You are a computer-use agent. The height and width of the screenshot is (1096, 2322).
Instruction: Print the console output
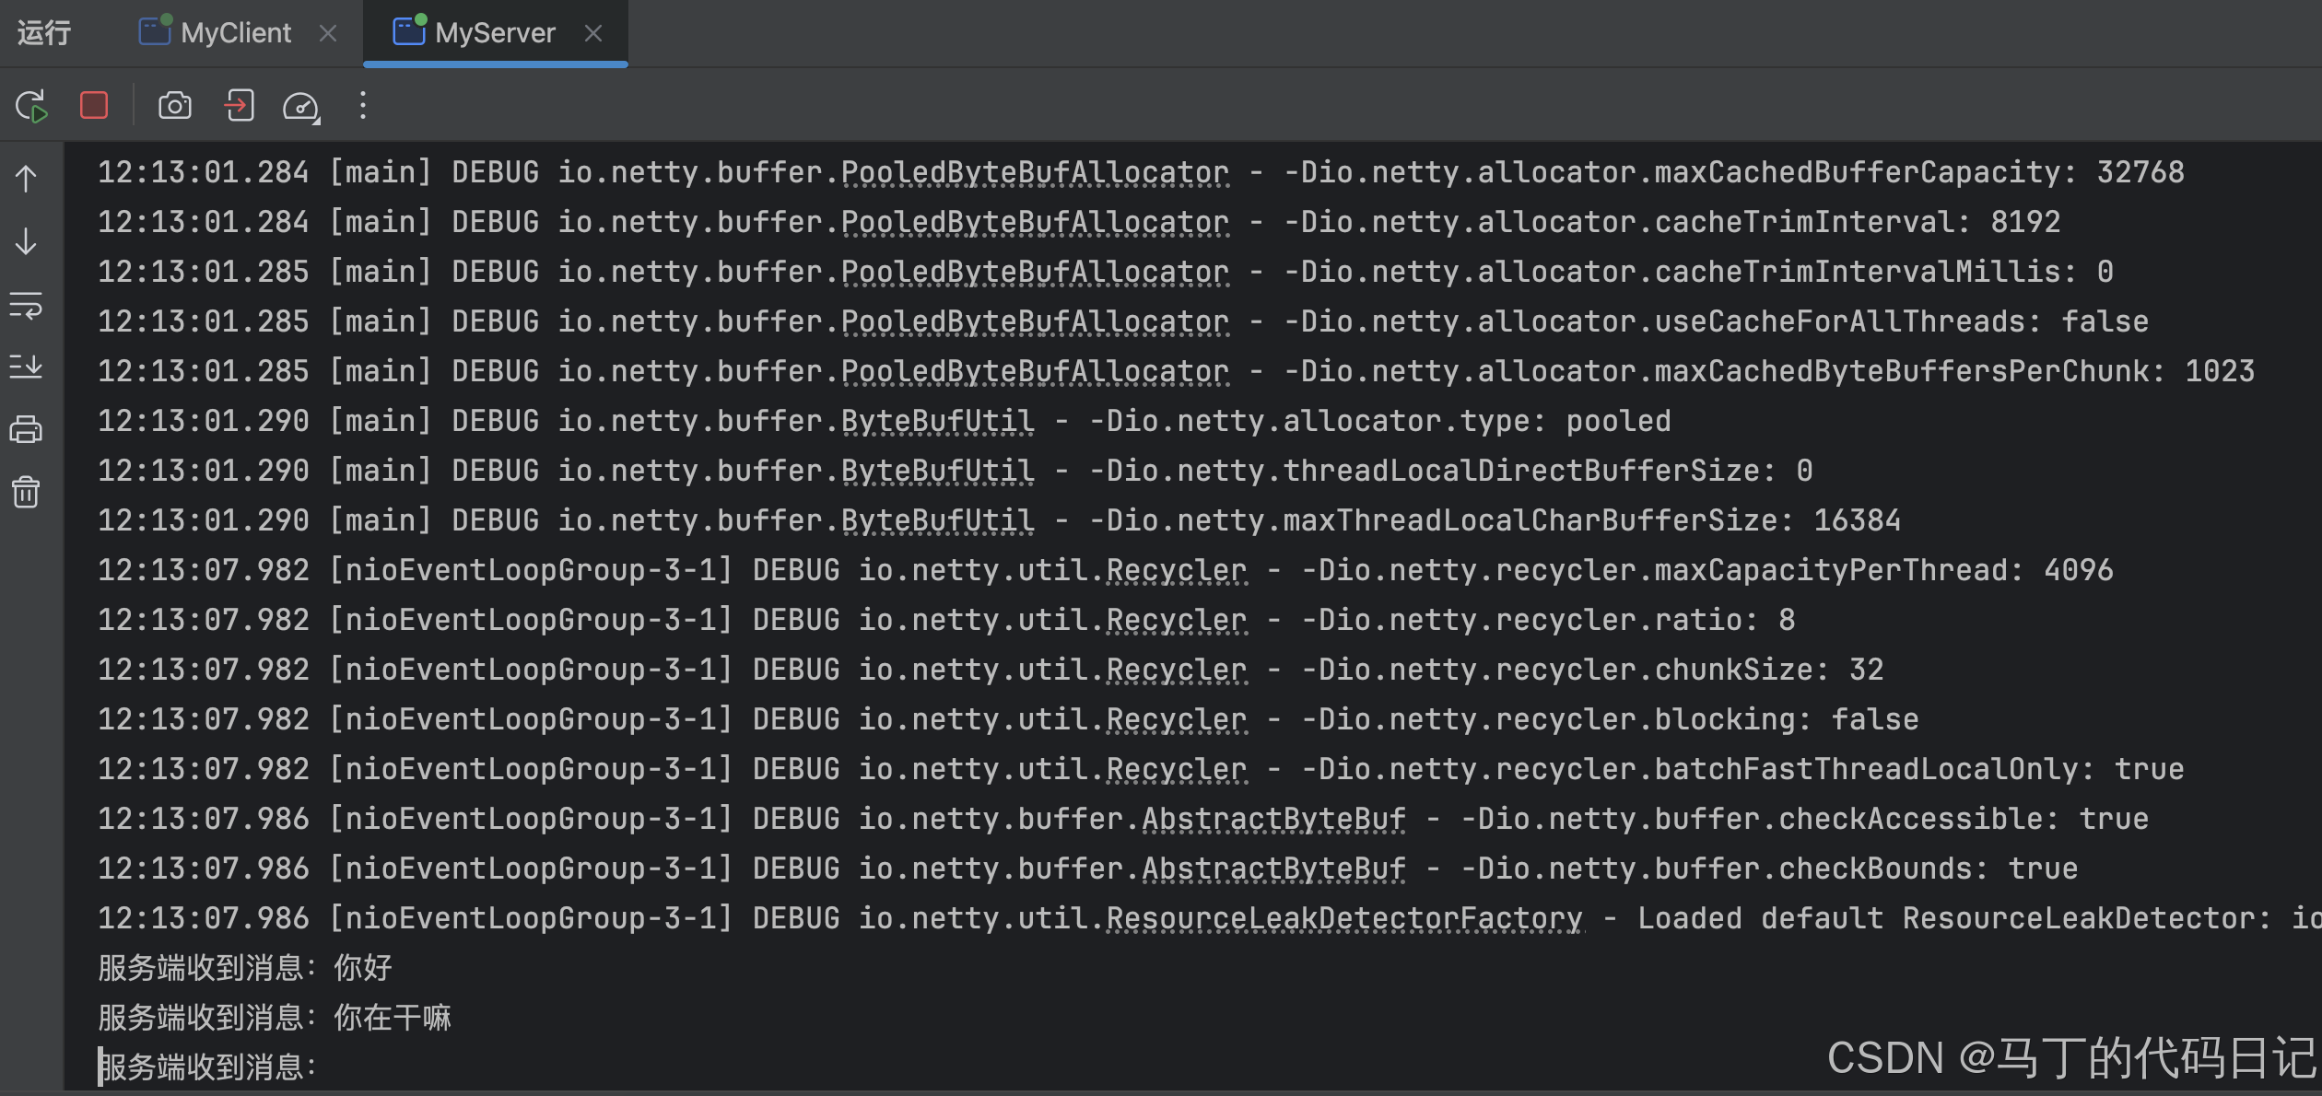(26, 429)
